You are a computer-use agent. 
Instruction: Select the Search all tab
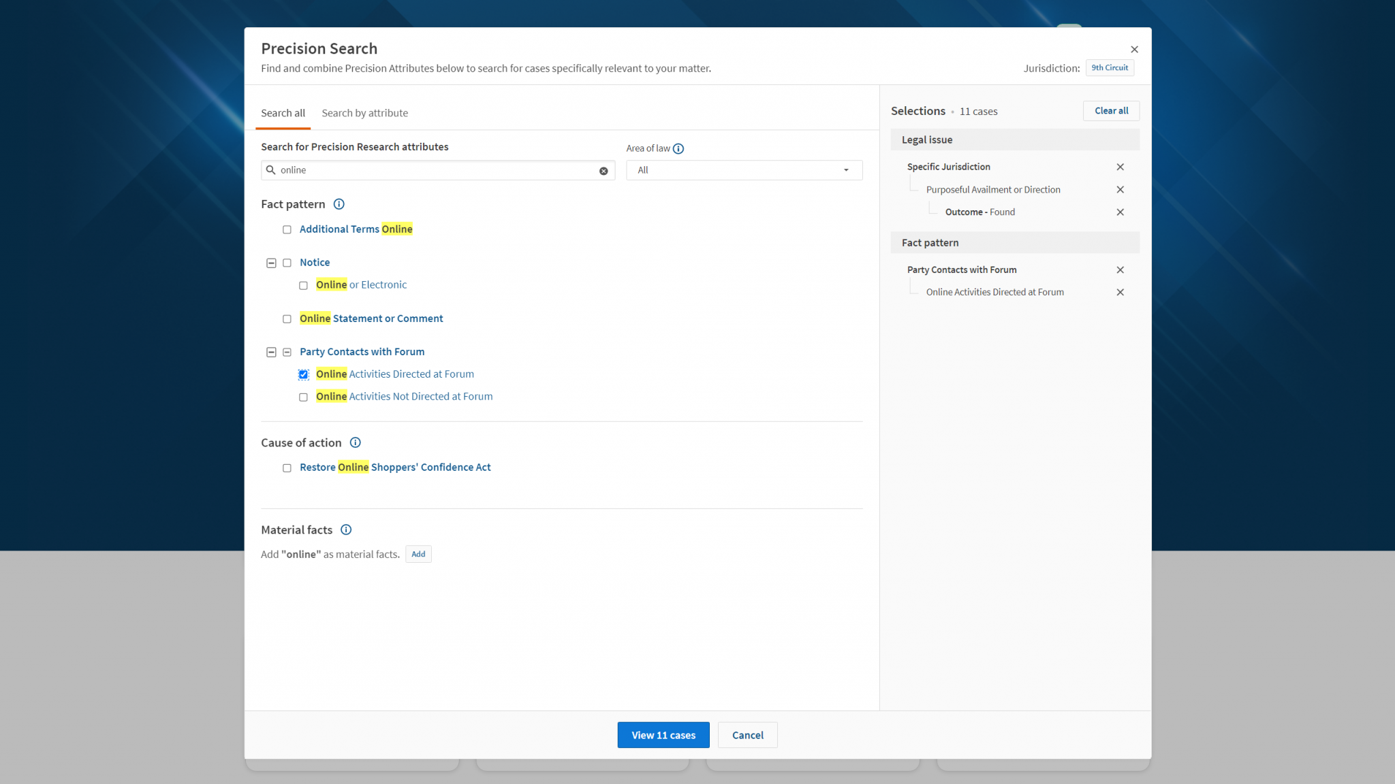(x=283, y=113)
